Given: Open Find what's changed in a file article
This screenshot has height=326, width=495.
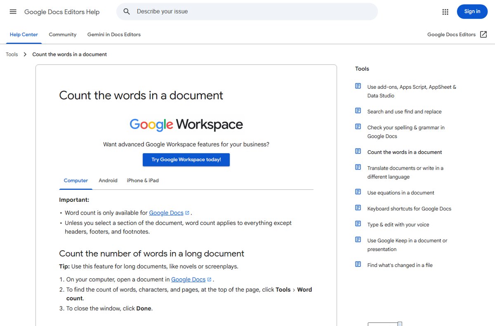Looking at the screenshot, I should tap(400, 265).
